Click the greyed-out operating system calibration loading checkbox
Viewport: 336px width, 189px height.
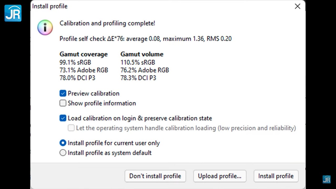(x=71, y=128)
